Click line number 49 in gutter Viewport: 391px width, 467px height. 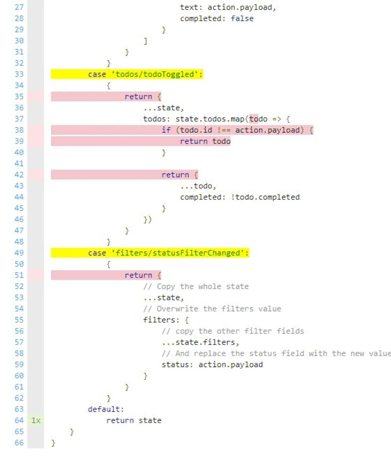click(x=19, y=253)
